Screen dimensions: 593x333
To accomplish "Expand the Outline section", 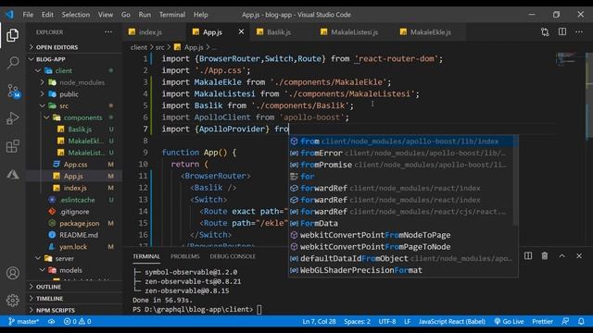I will click(x=74, y=287).
